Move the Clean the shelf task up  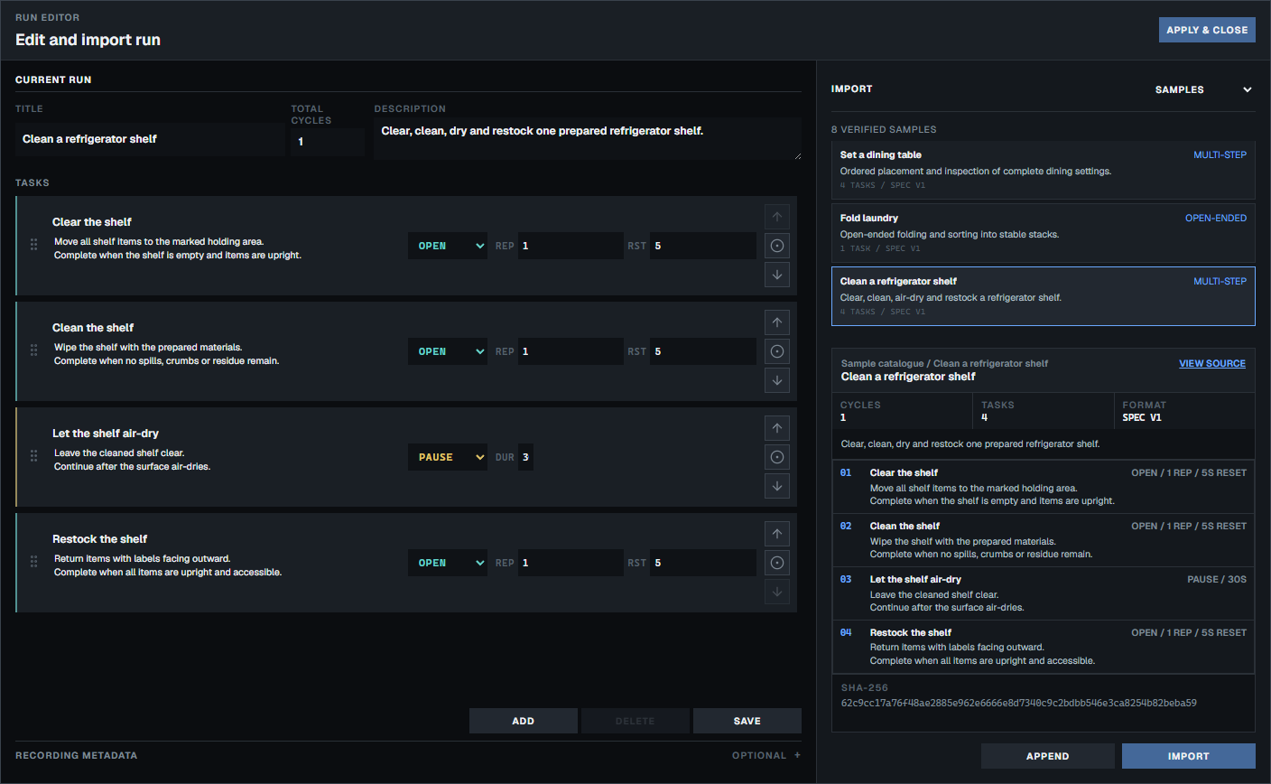point(777,322)
